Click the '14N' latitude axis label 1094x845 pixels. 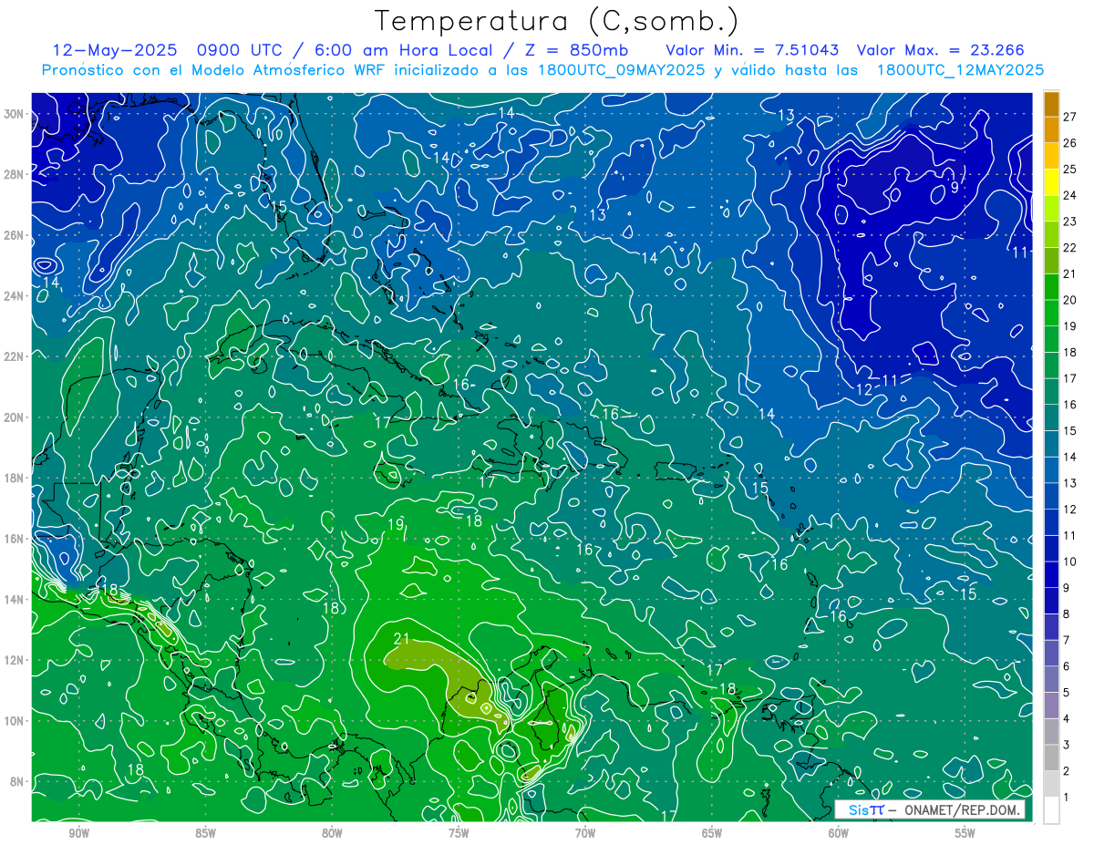point(14,599)
